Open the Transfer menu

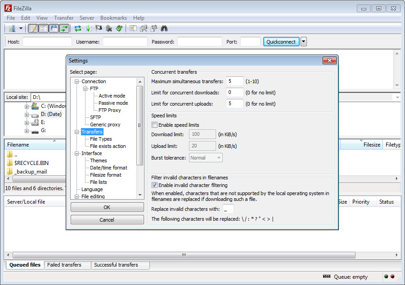tap(64, 18)
